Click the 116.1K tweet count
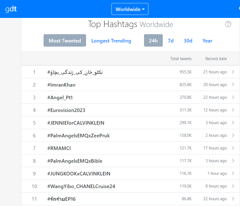The height and width of the screenshot is (206, 240). (x=185, y=173)
